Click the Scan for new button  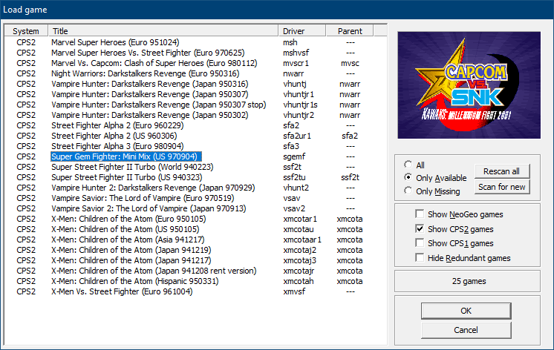coord(501,187)
